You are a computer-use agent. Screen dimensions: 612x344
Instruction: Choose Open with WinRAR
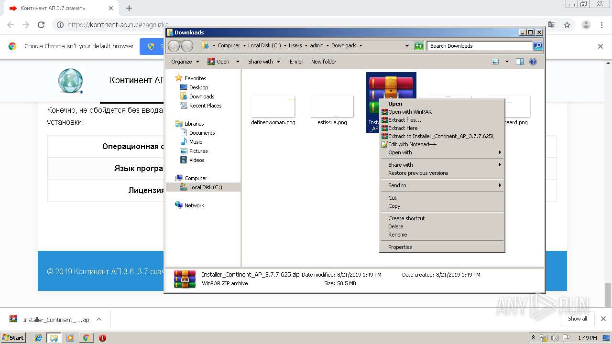[x=442, y=112]
